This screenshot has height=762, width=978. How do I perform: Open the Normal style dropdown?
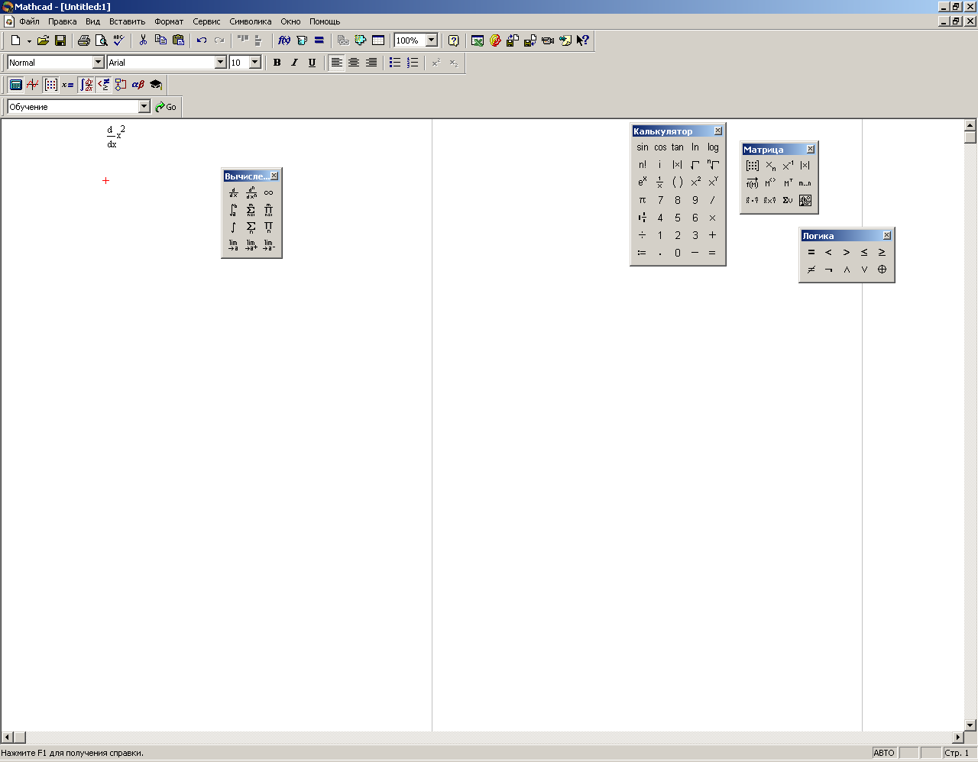tap(98, 63)
